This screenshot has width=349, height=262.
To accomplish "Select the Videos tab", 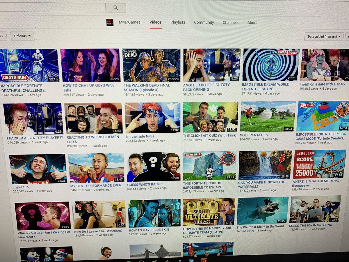I will [x=155, y=22].
